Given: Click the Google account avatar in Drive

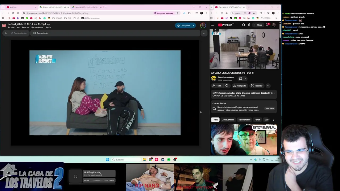Looking at the screenshot, I should pos(203,25).
